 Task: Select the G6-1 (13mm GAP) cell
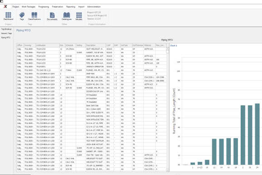95,109
